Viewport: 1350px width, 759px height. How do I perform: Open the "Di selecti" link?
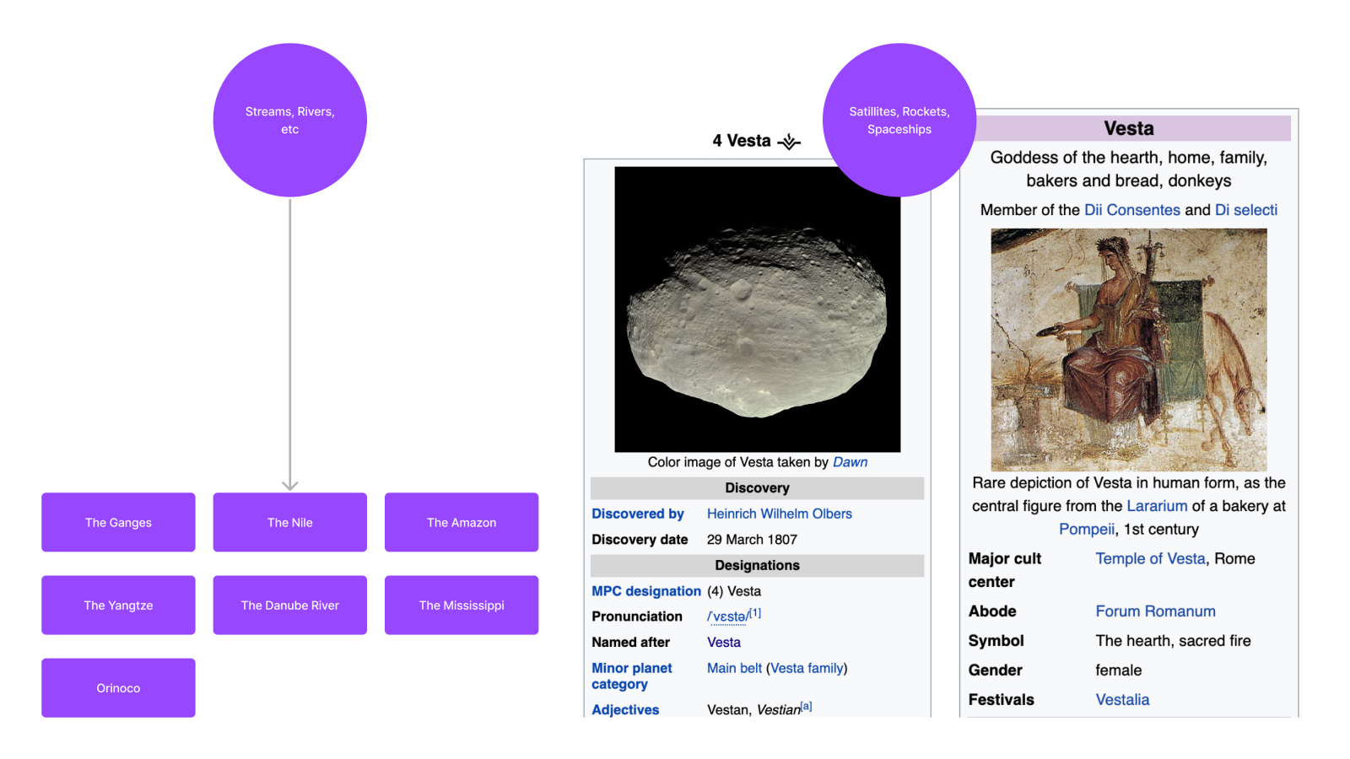[x=1246, y=210]
